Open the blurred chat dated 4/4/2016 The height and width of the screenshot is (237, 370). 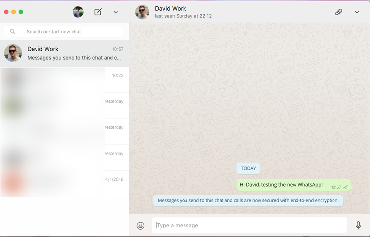pyautogui.click(x=64, y=183)
